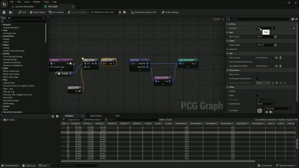Click the Point Mesh cube thumbnail

tap(259, 111)
